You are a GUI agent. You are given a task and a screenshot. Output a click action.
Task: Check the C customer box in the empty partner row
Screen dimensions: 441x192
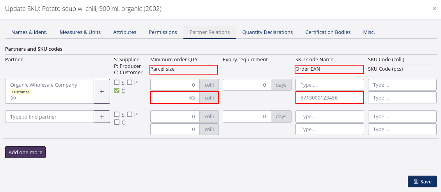116,122
